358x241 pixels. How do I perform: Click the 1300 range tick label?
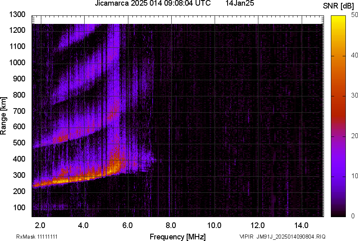(17, 15)
